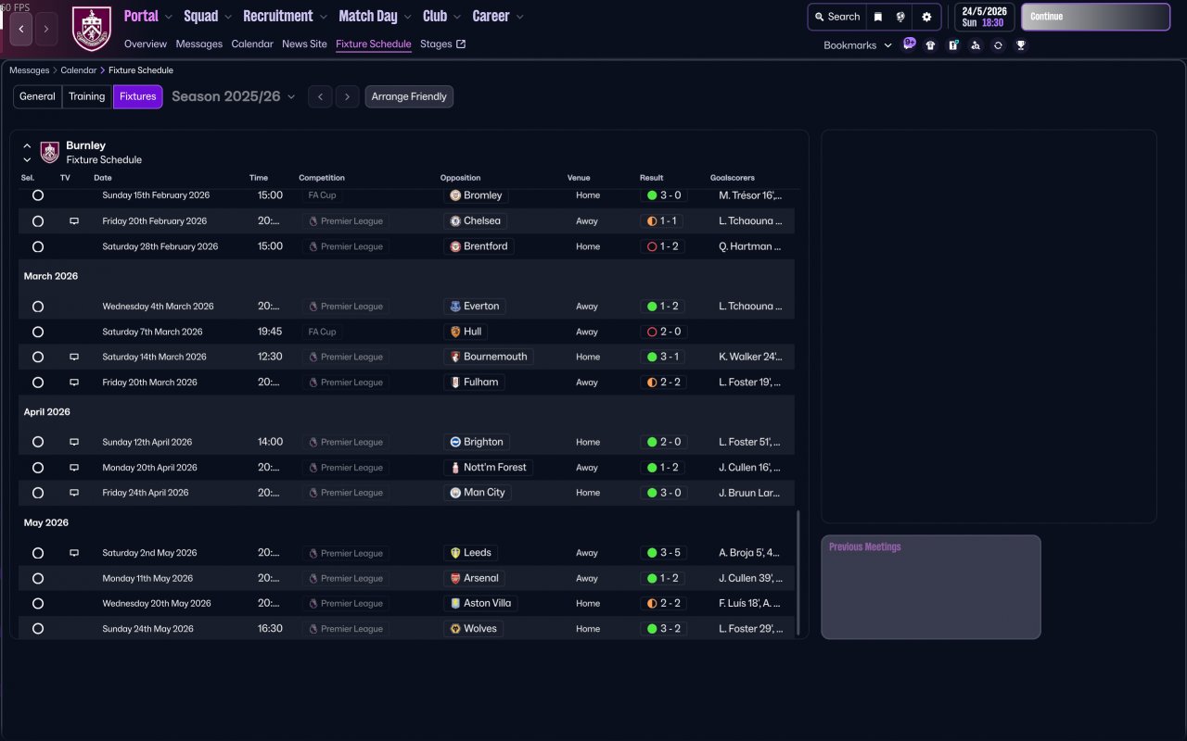Switch to the Training tab
The height and width of the screenshot is (741, 1187).
[87, 96]
